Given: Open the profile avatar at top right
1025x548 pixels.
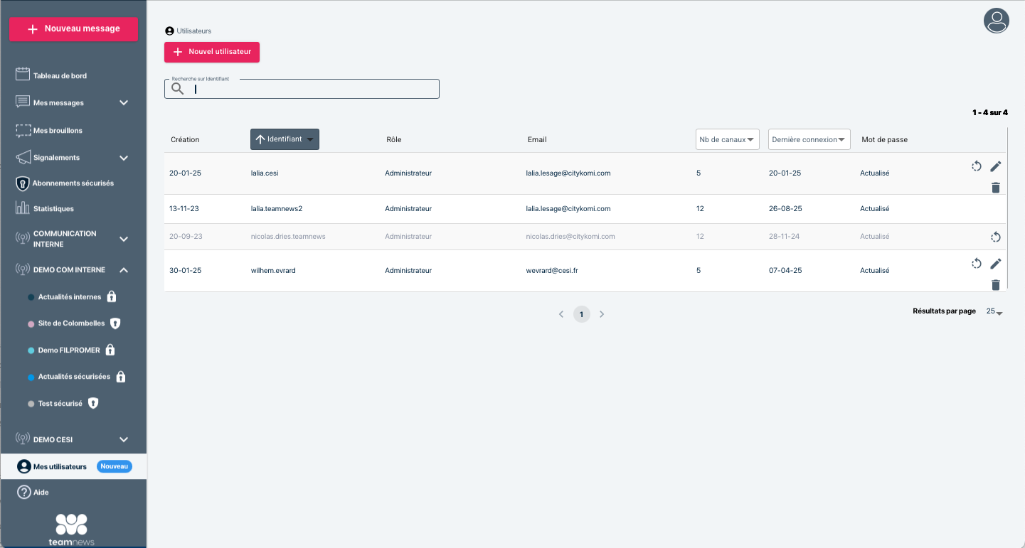Looking at the screenshot, I should pos(996,21).
